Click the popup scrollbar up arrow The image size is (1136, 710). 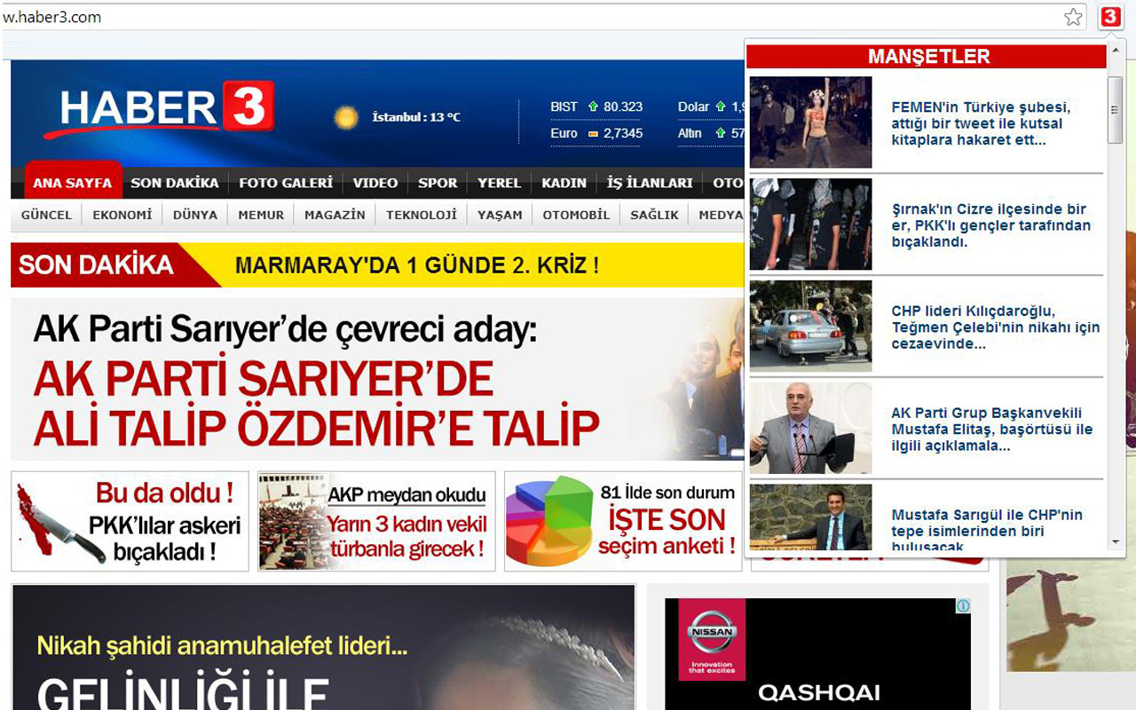pyautogui.click(x=1116, y=51)
